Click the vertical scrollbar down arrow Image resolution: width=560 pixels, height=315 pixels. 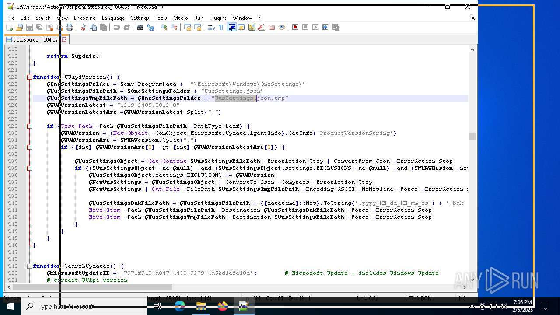[472, 280]
